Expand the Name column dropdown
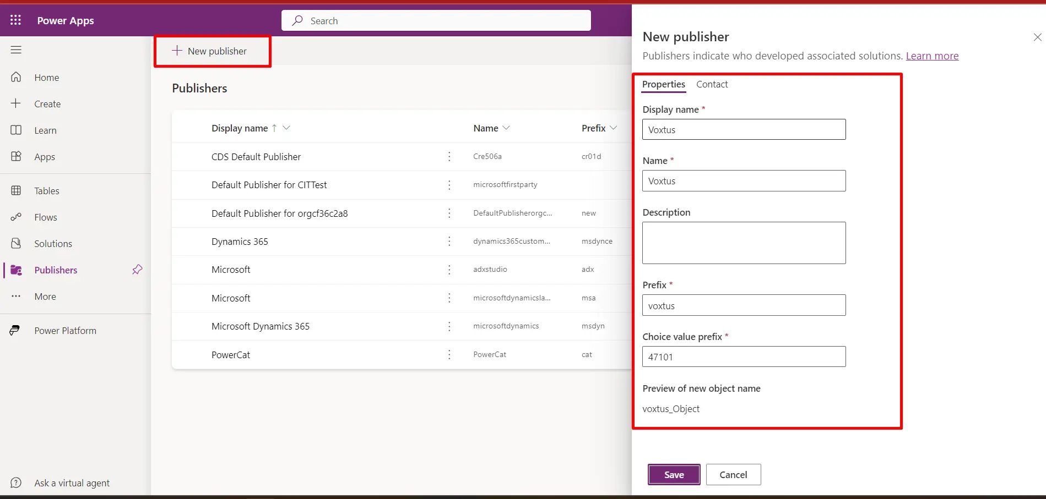 (506, 128)
